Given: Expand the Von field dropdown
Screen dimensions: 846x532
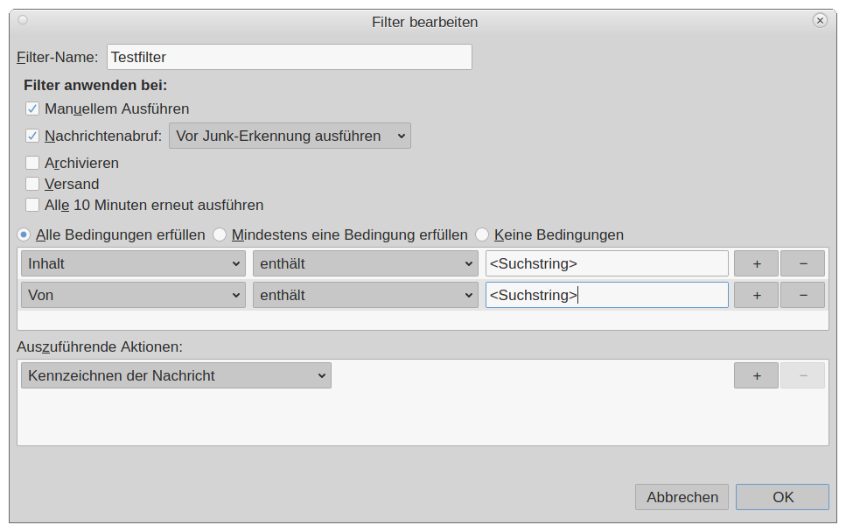Looking at the screenshot, I should (133, 295).
